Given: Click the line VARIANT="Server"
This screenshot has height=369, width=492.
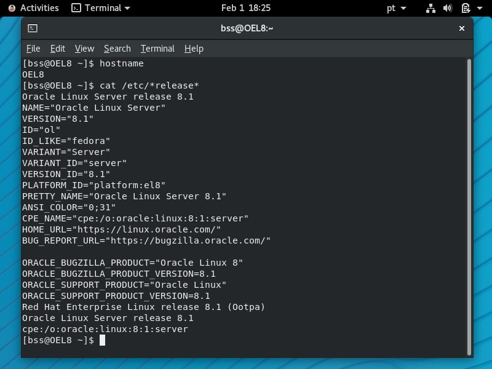Looking at the screenshot, I should click(66, 152).
